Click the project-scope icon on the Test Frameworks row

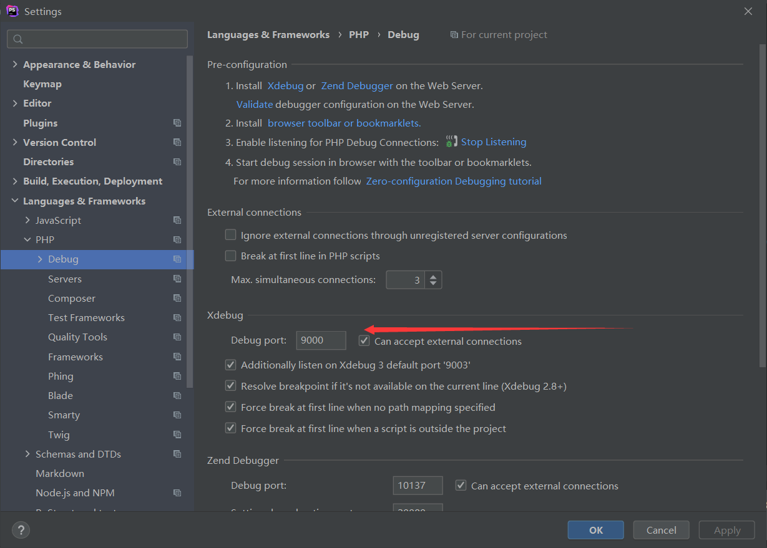pos(177,318)
